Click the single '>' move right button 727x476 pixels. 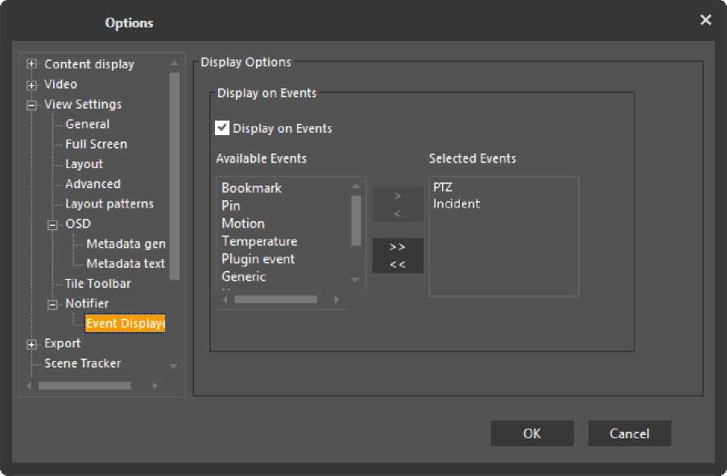(x=398, y=195)
